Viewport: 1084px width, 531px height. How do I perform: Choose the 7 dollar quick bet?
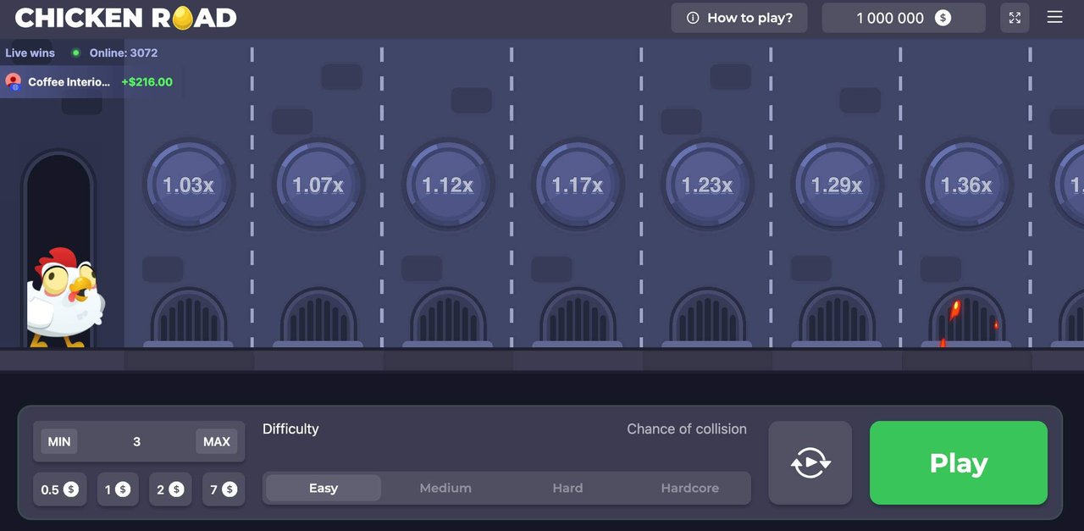pyautogui.click(x=224, y=490)
